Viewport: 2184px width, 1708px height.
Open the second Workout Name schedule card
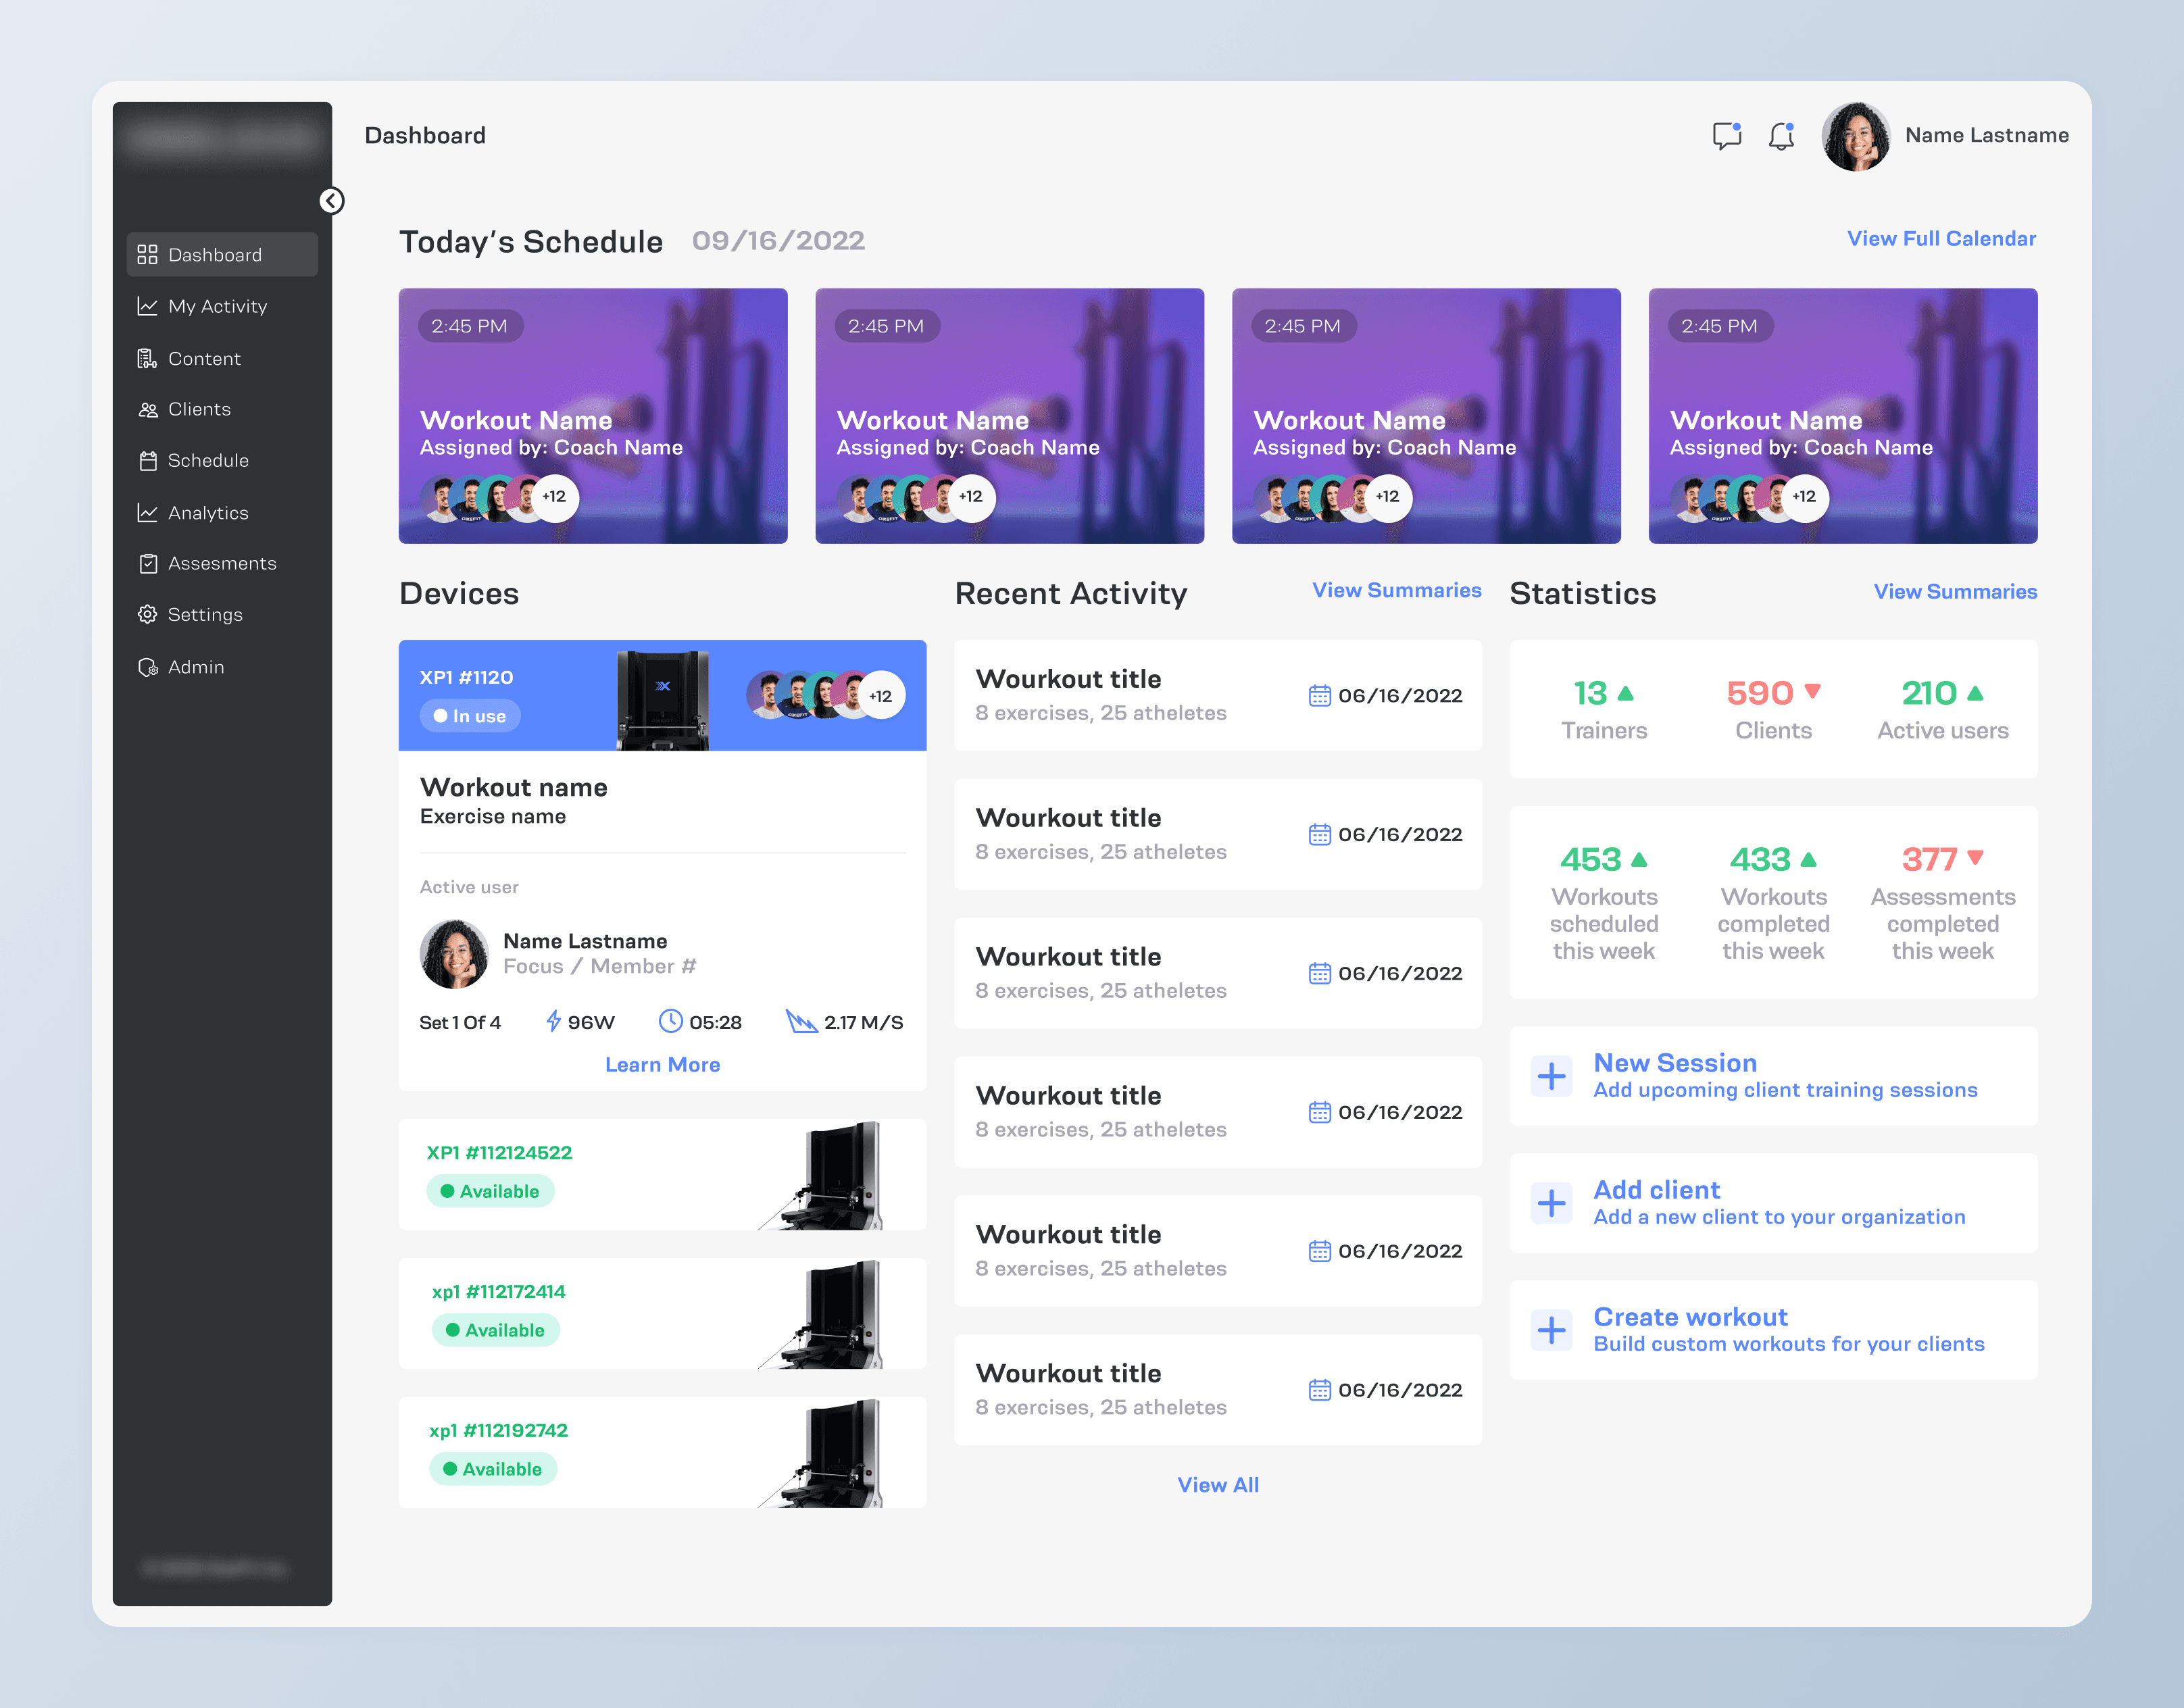1010,416
